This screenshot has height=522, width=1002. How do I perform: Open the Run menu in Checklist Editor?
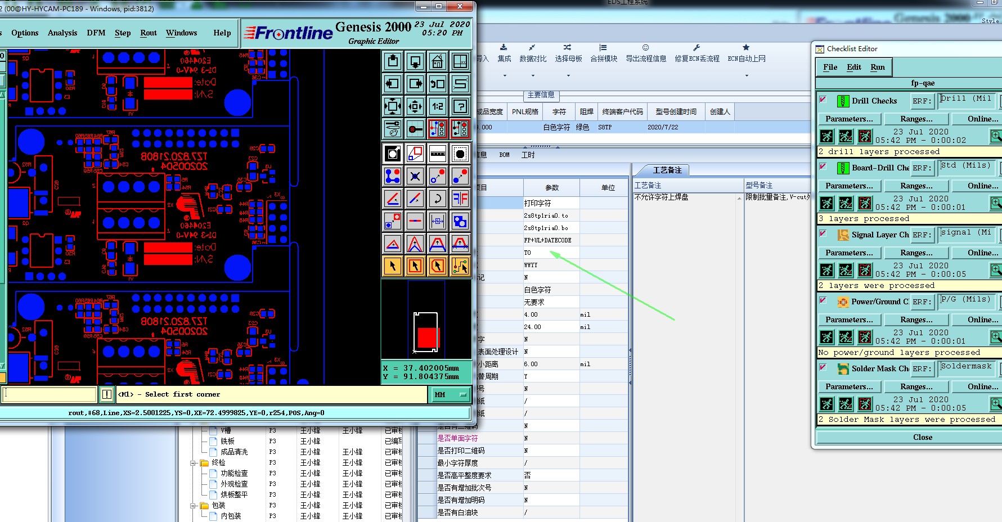pyautogui.click(x=877, y=67)
